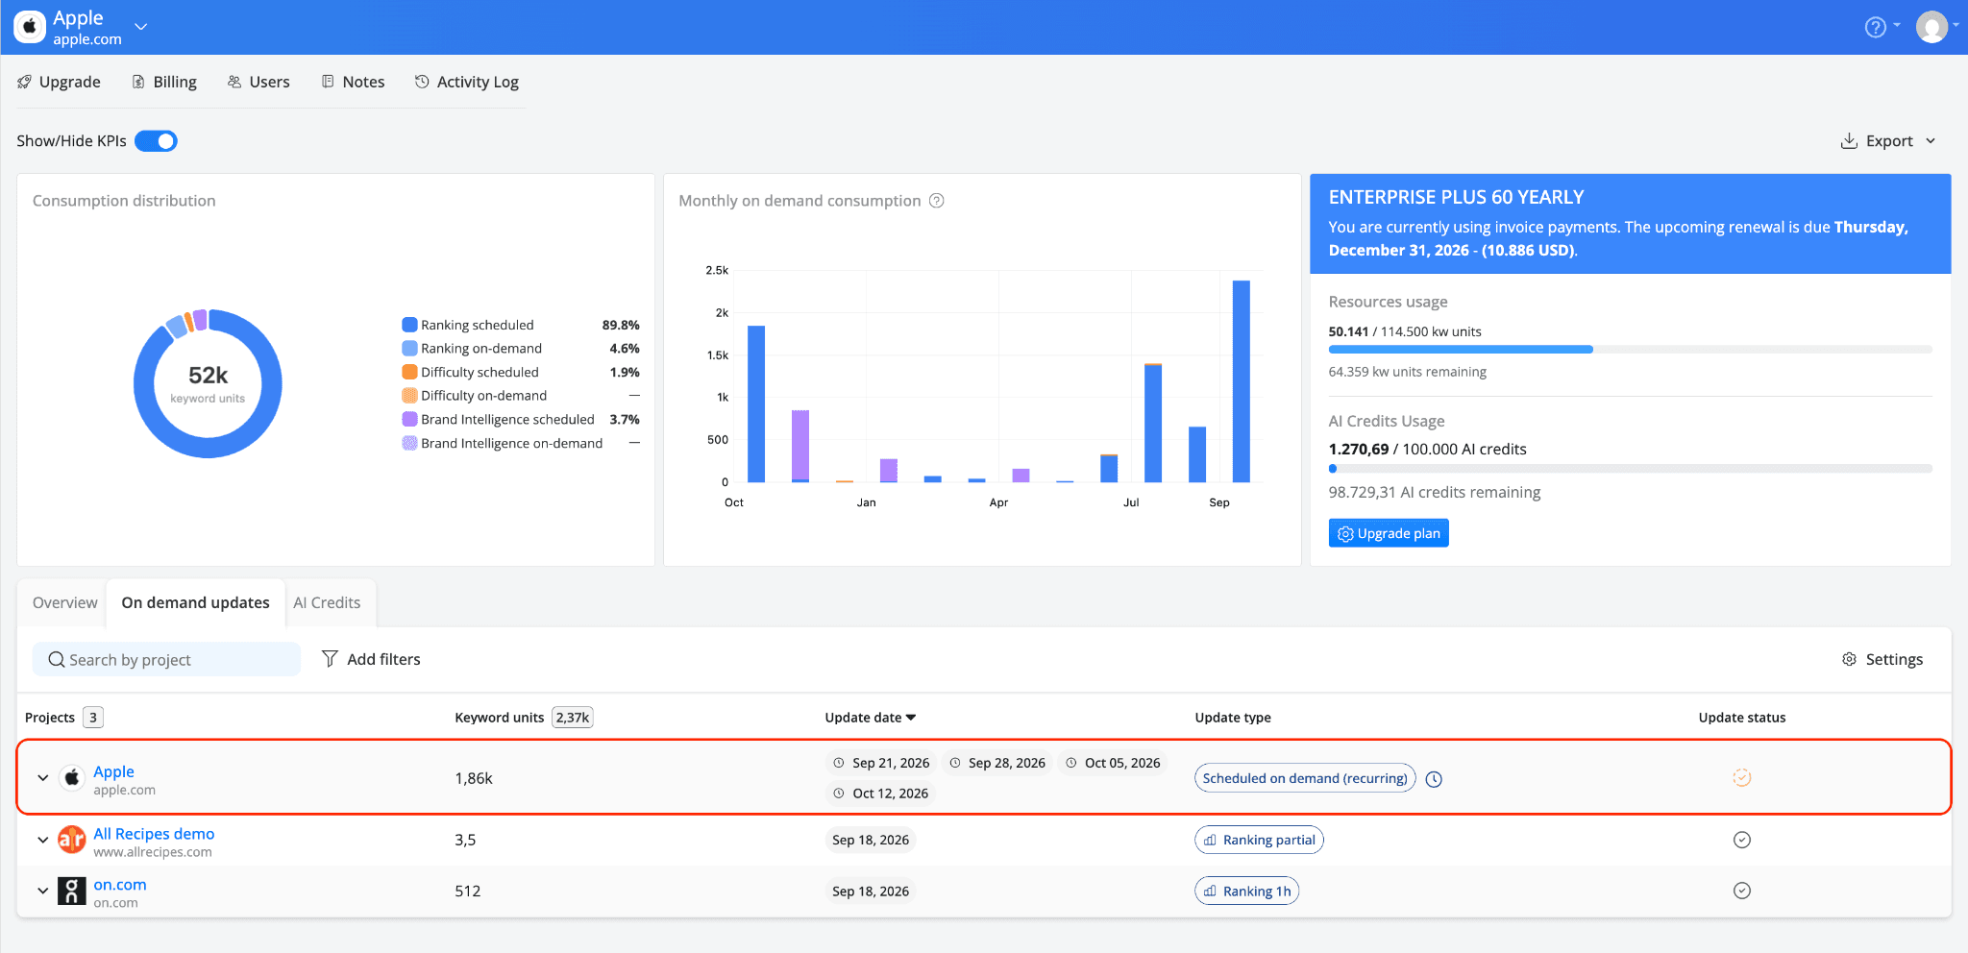
Task: Click the AI credits usage progress bar
Action: [1630, 469]
